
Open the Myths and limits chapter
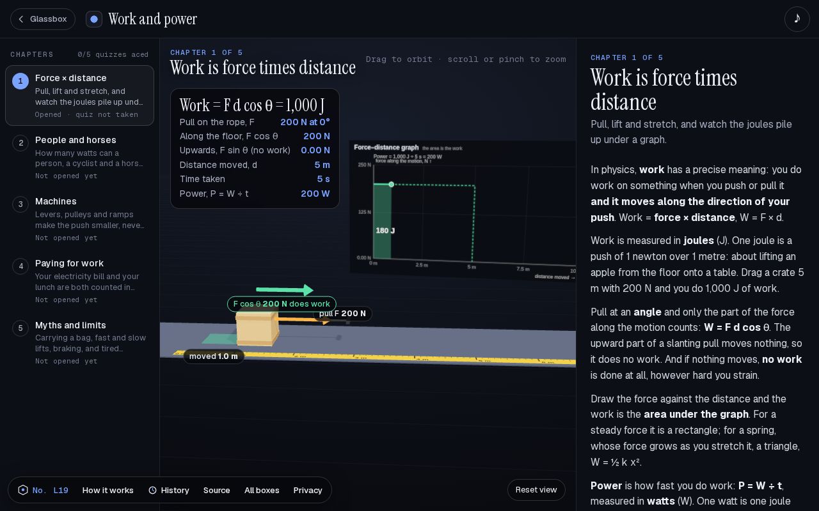pyautogui.click(x=79, y=343)
